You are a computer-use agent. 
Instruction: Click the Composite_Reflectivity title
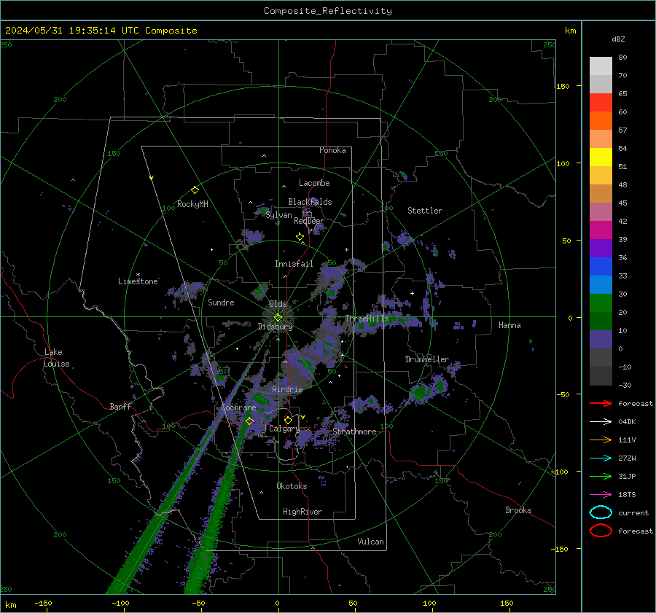tap(328, 11)
